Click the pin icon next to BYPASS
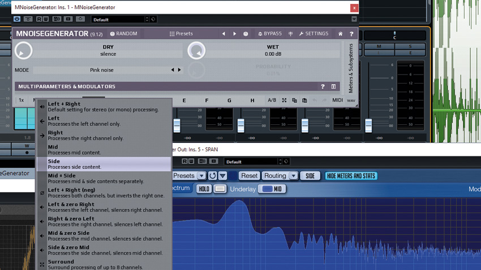 pos(290,34)
